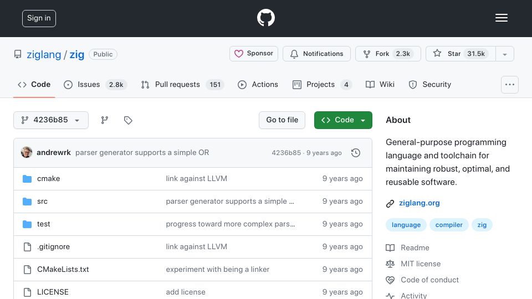Click 'link against LLVM' in cmake row
Screen dimensions: 532x299
[196, 179]
